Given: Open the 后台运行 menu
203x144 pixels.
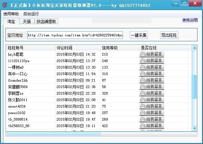Looking at the screenshot, I should pos(31,14).
